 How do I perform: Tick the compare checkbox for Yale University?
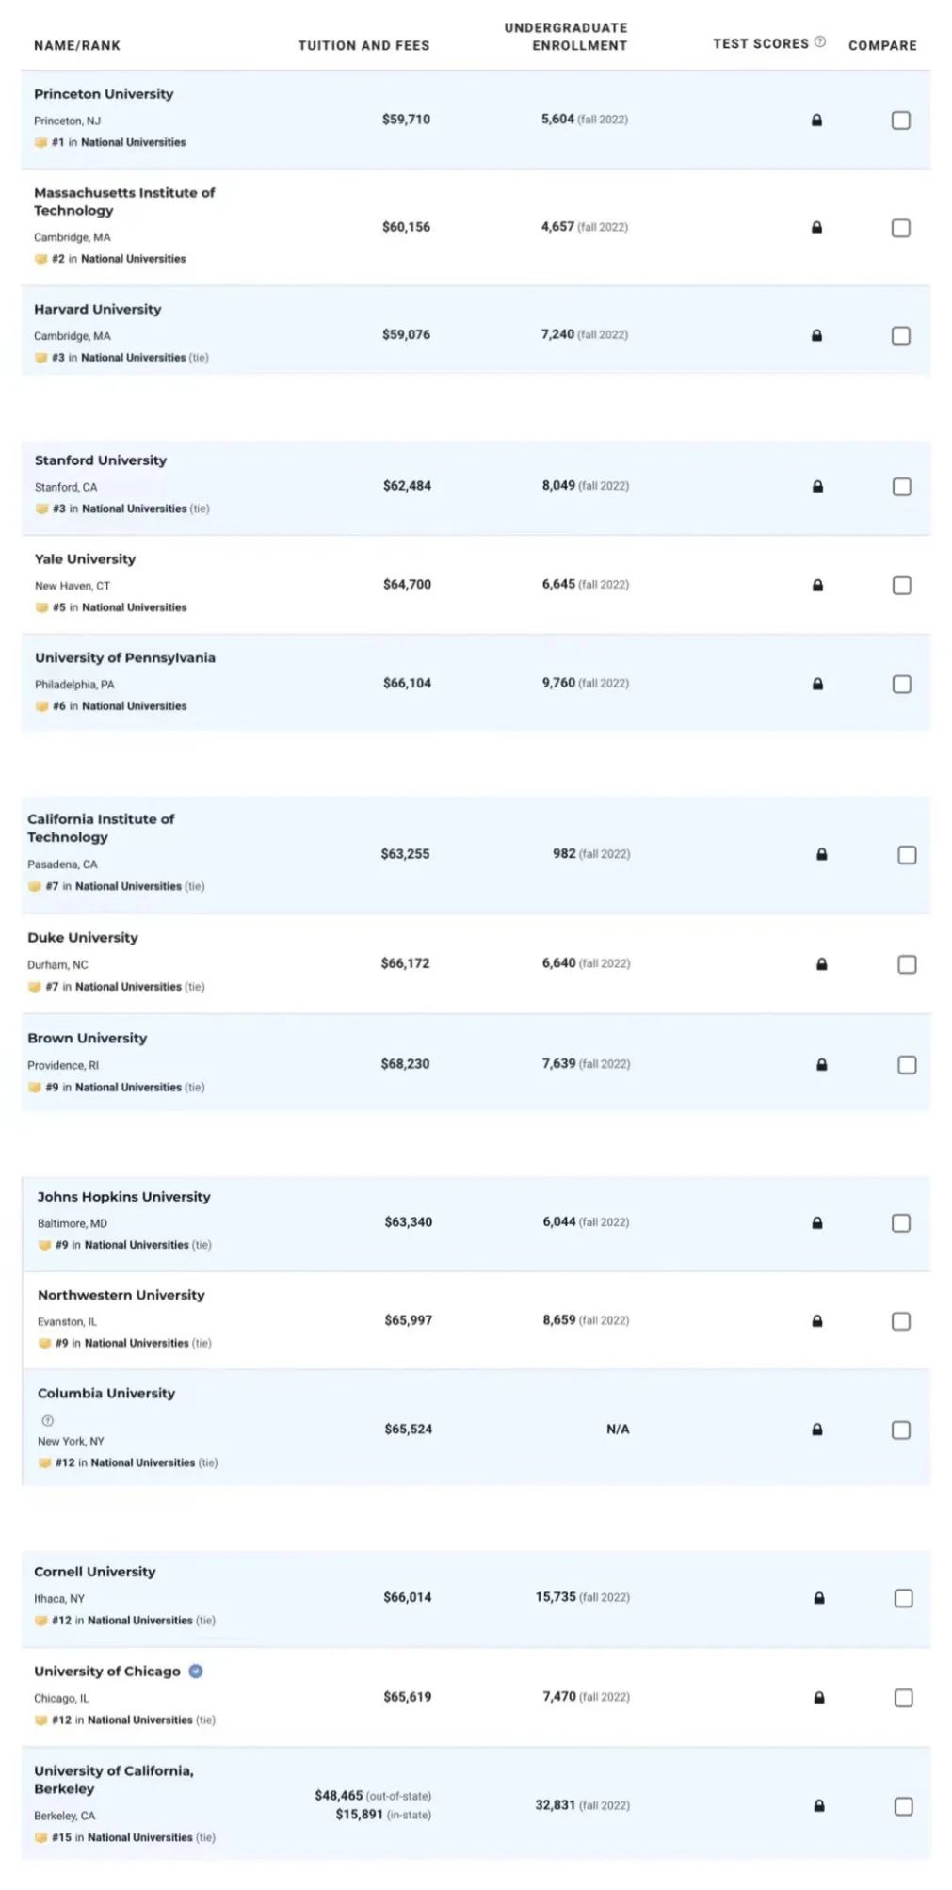click(x=902, y=586)
